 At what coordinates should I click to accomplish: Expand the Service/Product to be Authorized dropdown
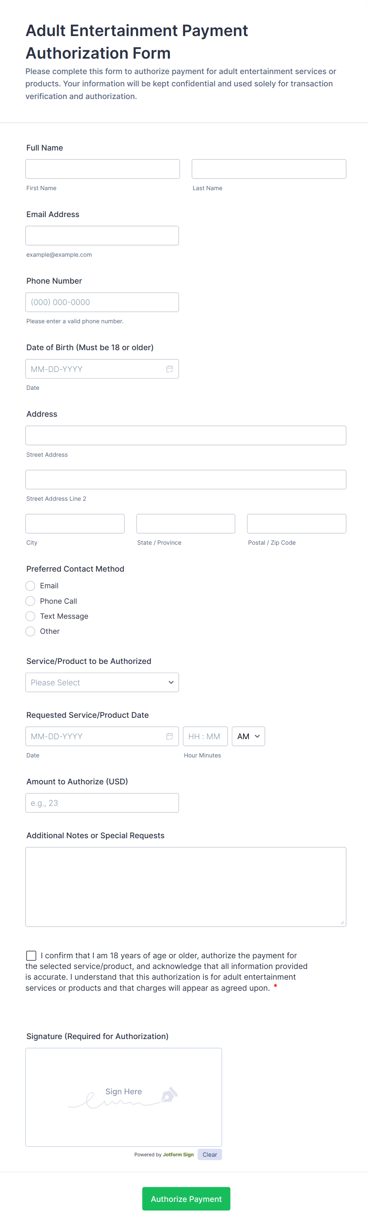(x=102, y=682)
